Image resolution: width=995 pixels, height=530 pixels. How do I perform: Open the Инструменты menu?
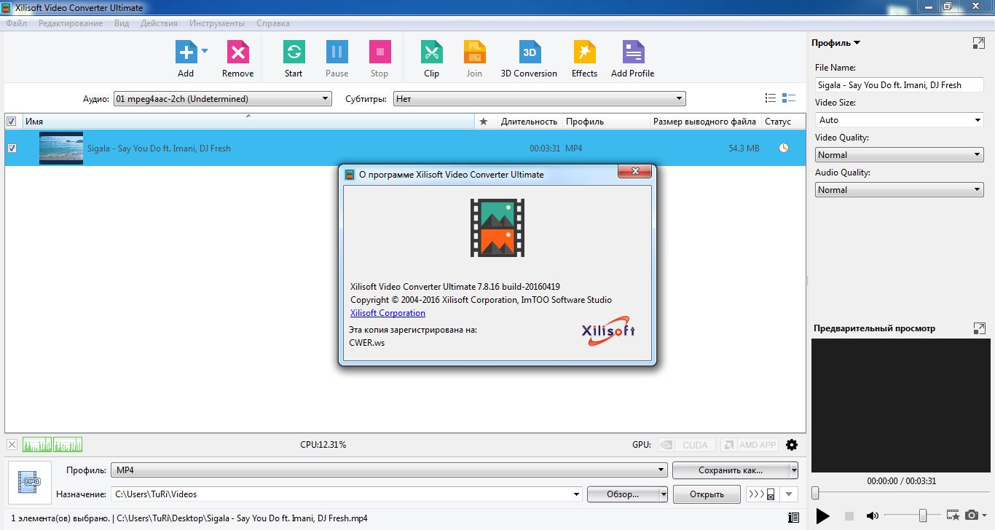(x=216, y=23)
